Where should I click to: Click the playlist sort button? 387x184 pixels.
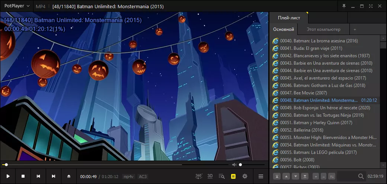(332, 176)
